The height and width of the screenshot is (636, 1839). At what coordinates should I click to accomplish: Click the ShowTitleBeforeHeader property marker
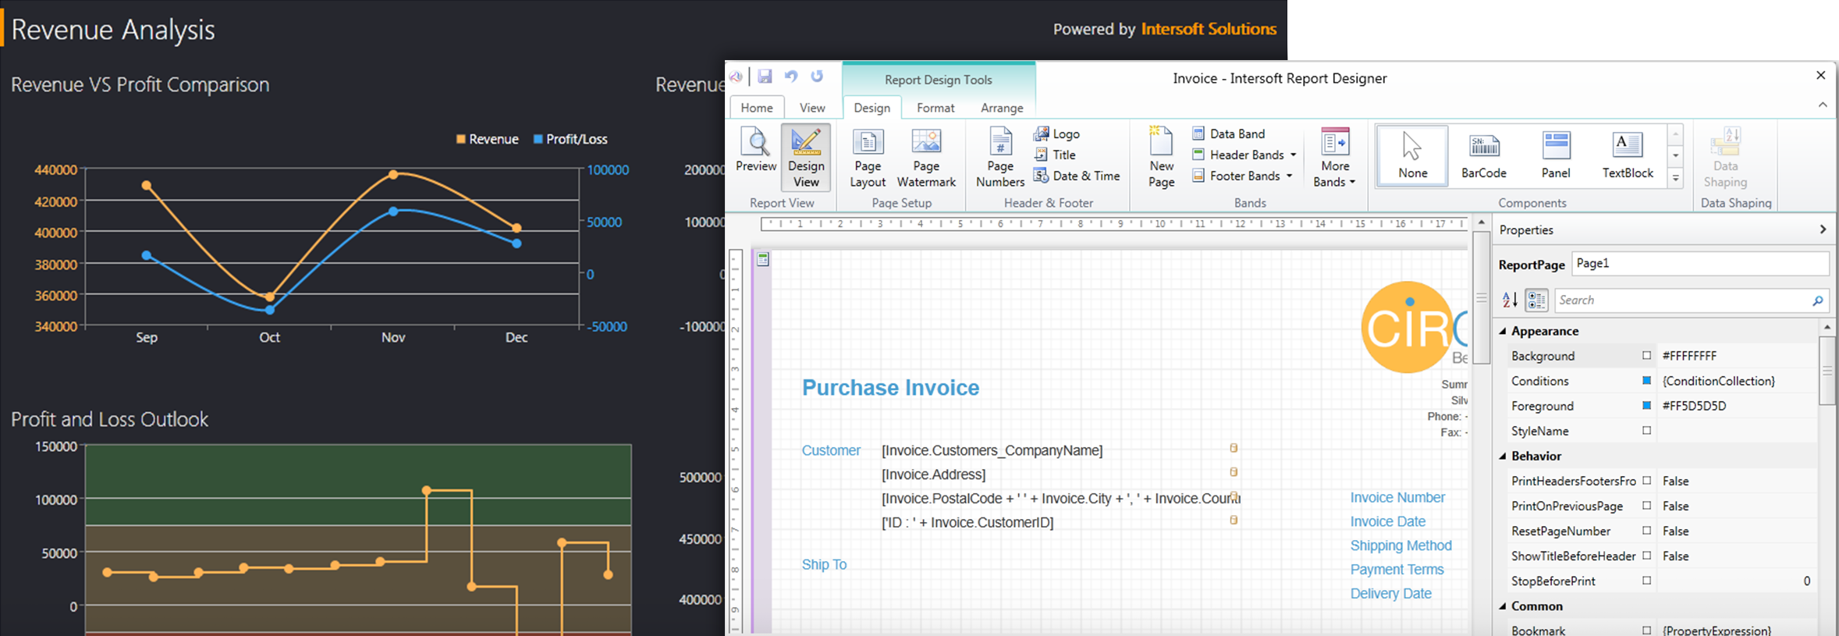pos(1646,555)
